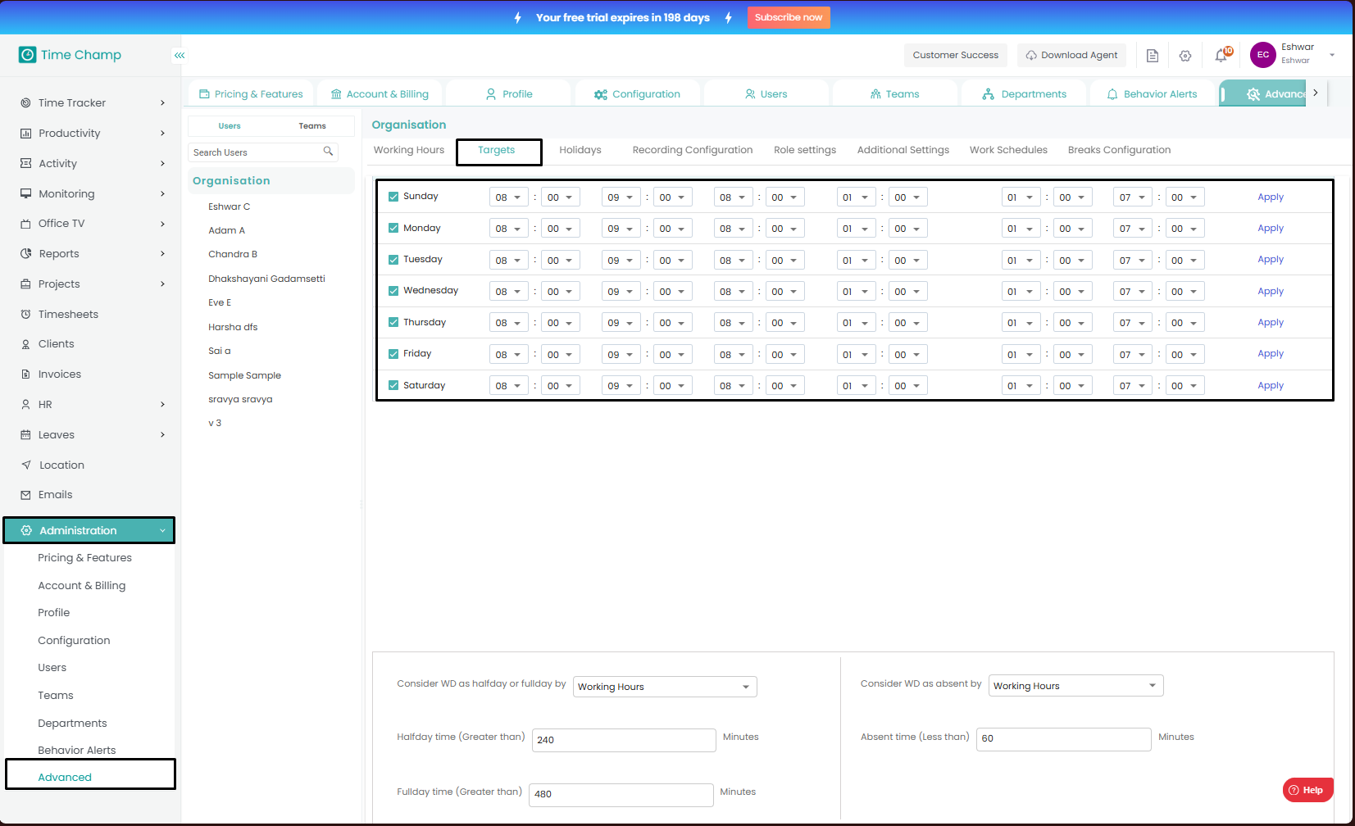Screen dimensions: 1355x826
Task: Open the notifications bell icon
Action: click(x=1221, y=55)
